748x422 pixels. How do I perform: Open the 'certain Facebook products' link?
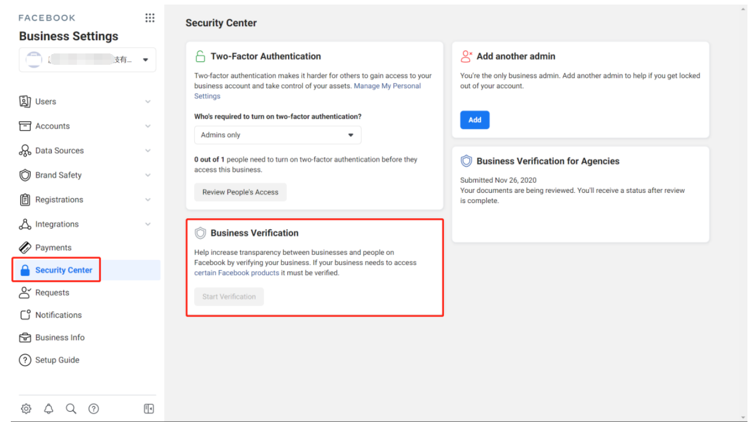point(237,273)
